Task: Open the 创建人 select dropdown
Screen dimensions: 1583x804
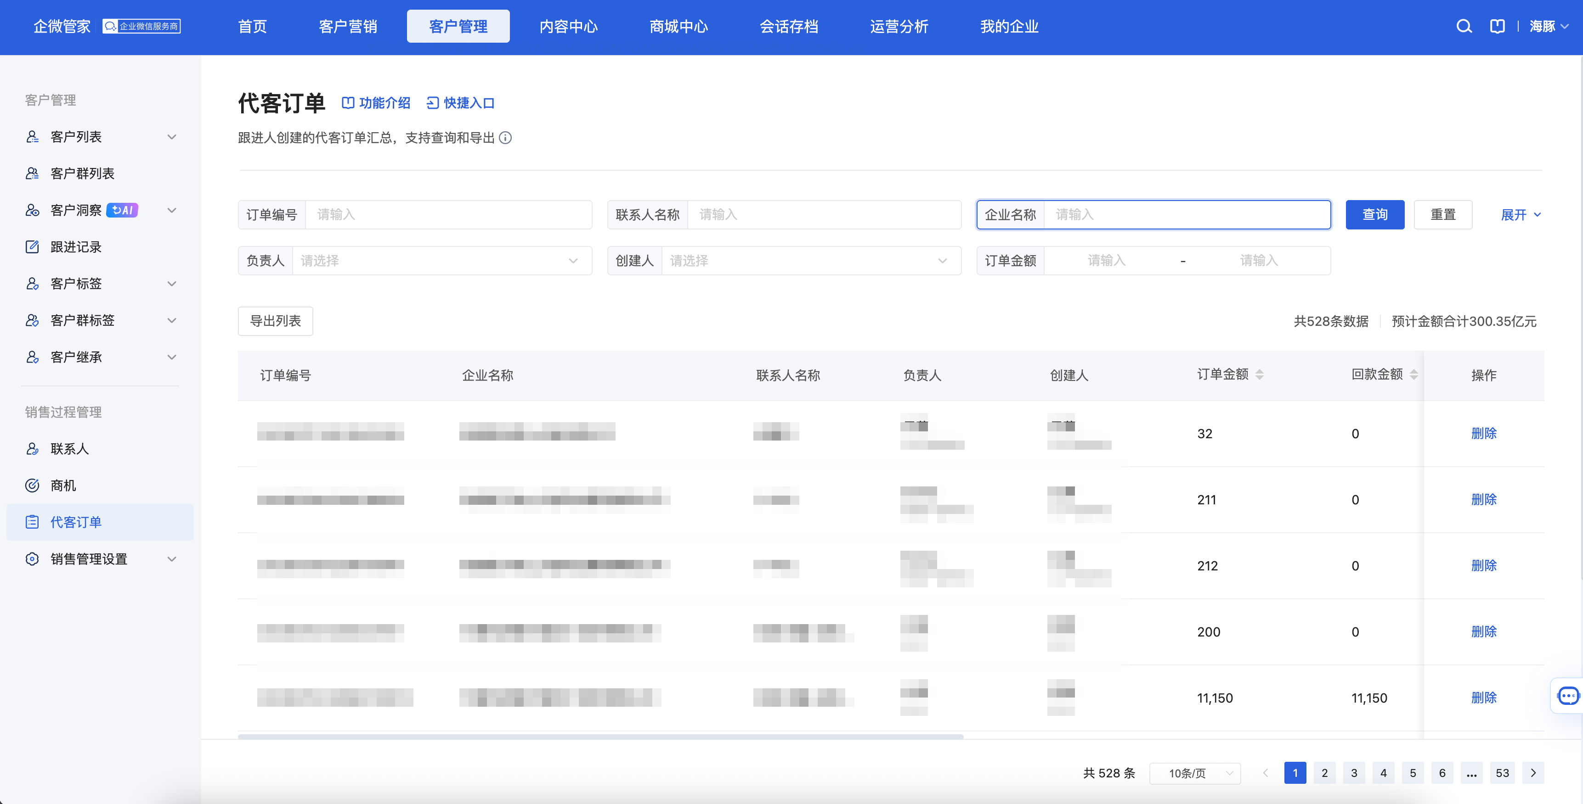Action: 811,261
